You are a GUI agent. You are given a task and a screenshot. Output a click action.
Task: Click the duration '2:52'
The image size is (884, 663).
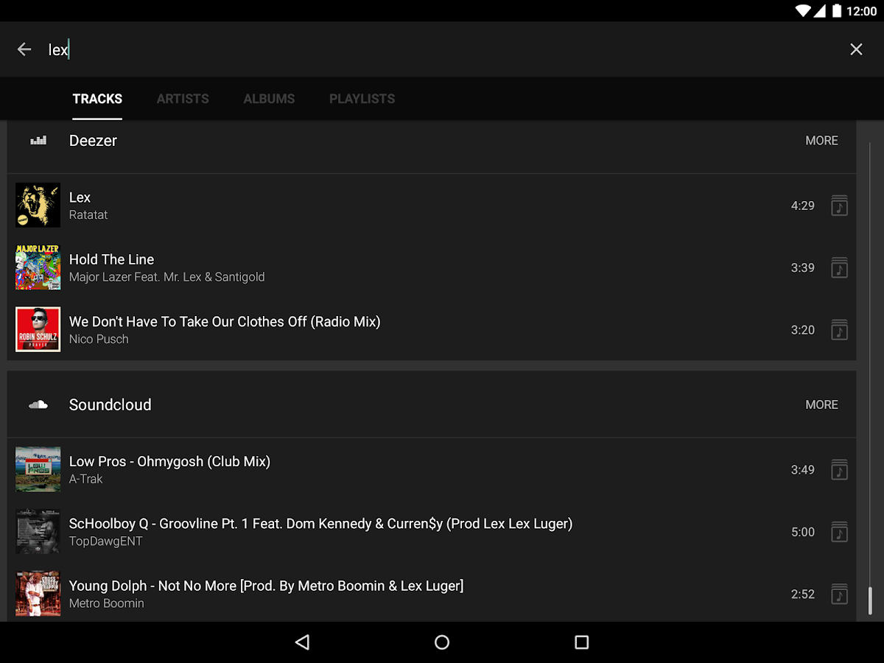point(802,594)
